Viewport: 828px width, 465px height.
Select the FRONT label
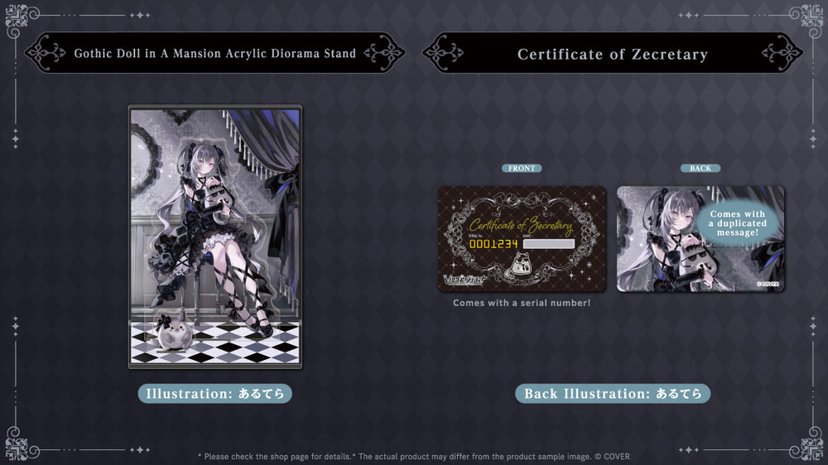[x=522, y=168]
